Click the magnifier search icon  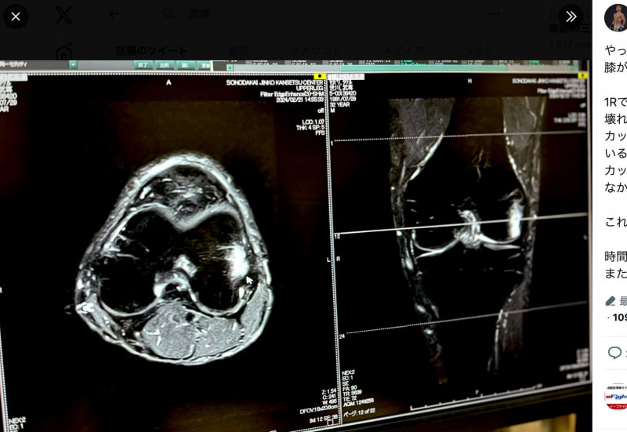click(169, 13)
